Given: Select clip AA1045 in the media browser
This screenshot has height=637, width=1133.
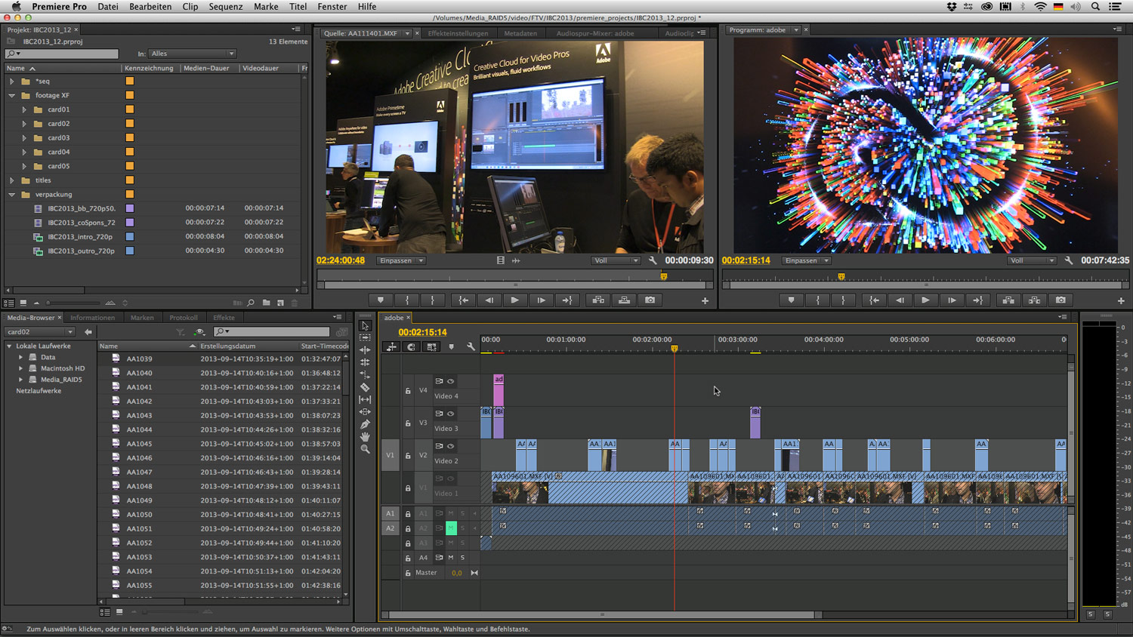Looking at the screenshot, I should (x=139, y=444).
